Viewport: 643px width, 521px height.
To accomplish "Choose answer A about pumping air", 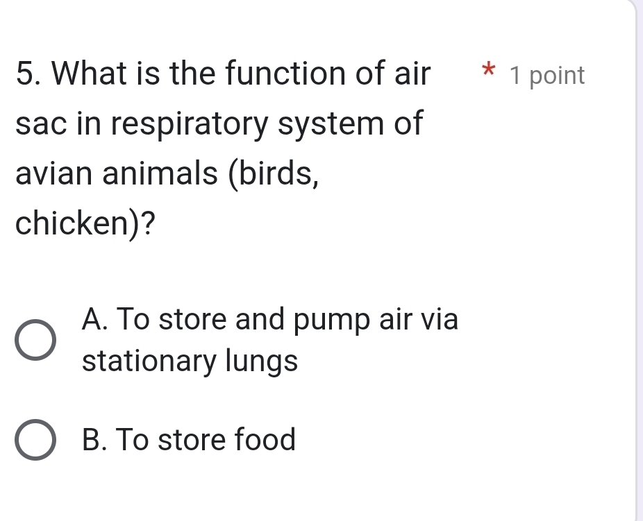I will pyautogui.click(x=271, y=319).
